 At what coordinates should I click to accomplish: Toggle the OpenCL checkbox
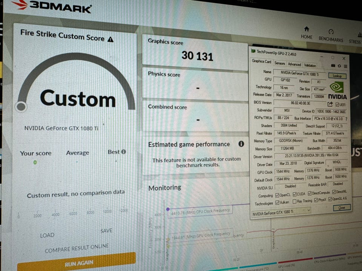277,195
